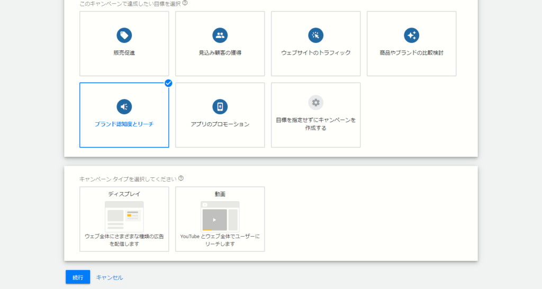542x289 pixels.
Task: Open help icon next to goal selection heading
Action: click(x=185, y=3)
